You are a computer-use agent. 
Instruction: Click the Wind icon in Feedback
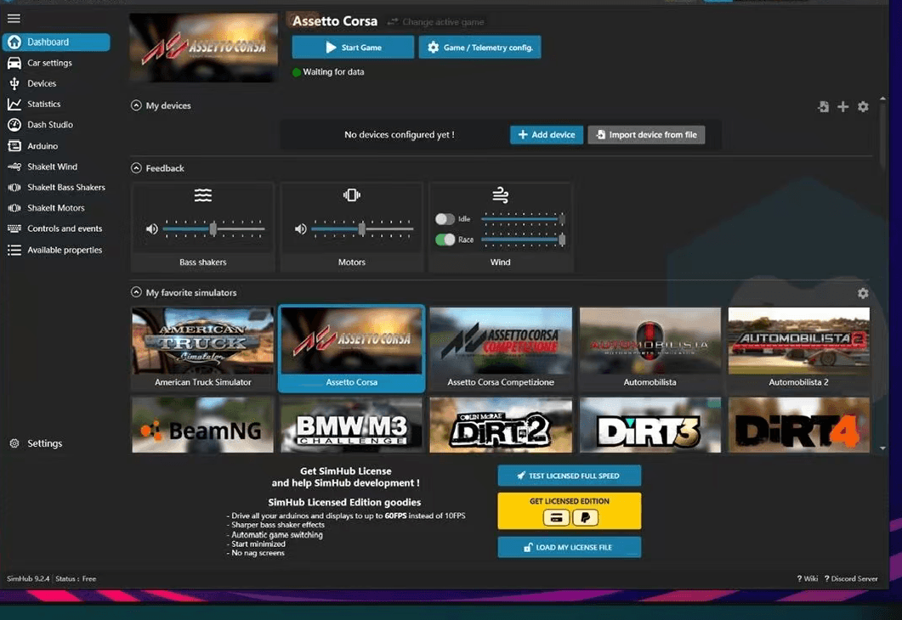coord(501,195)
